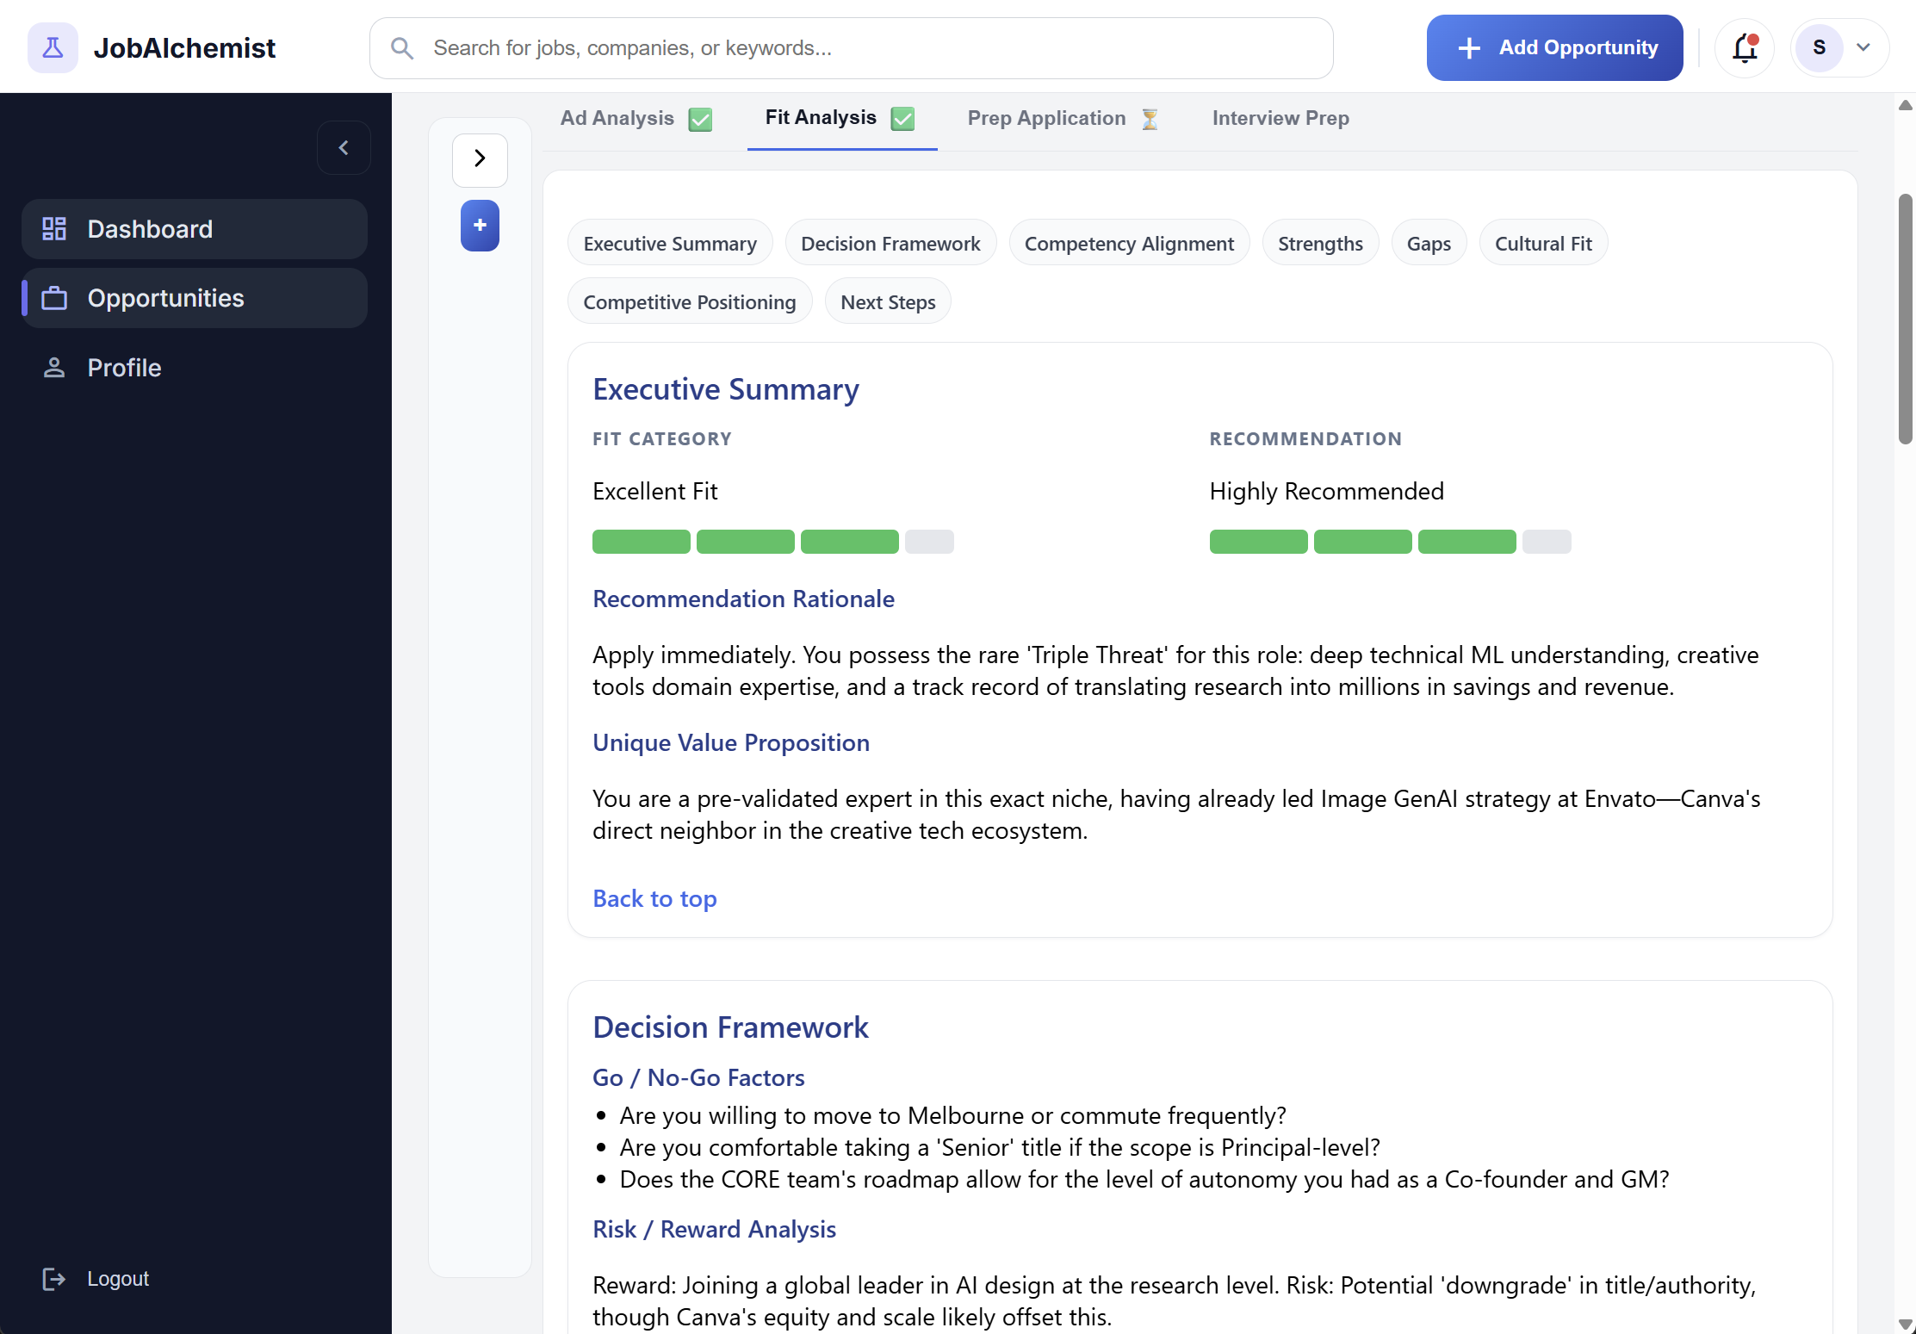This screenshot has width=1916, height=1334.
Task: Click the Logout arrow icon
Action: pos(54,1279)
